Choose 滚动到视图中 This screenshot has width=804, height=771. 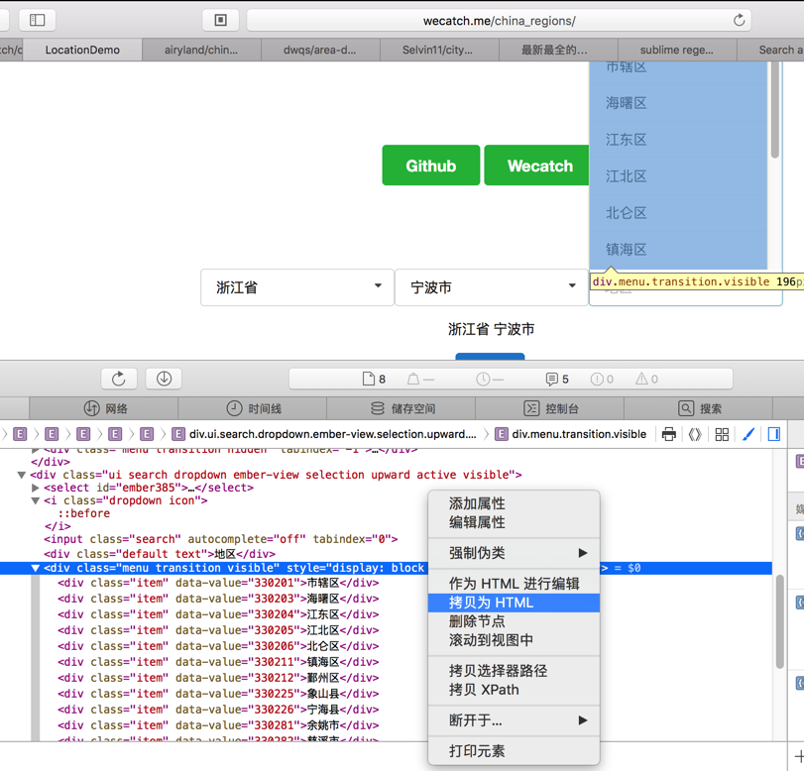pyautogui.click(x=514, y=640)
